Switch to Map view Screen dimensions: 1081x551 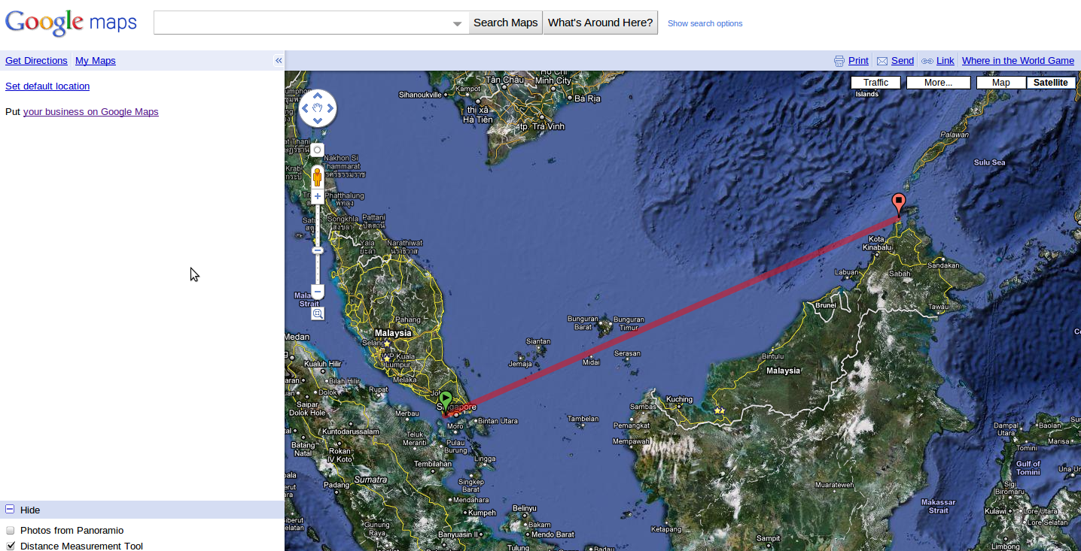(x=1001, y=83)
